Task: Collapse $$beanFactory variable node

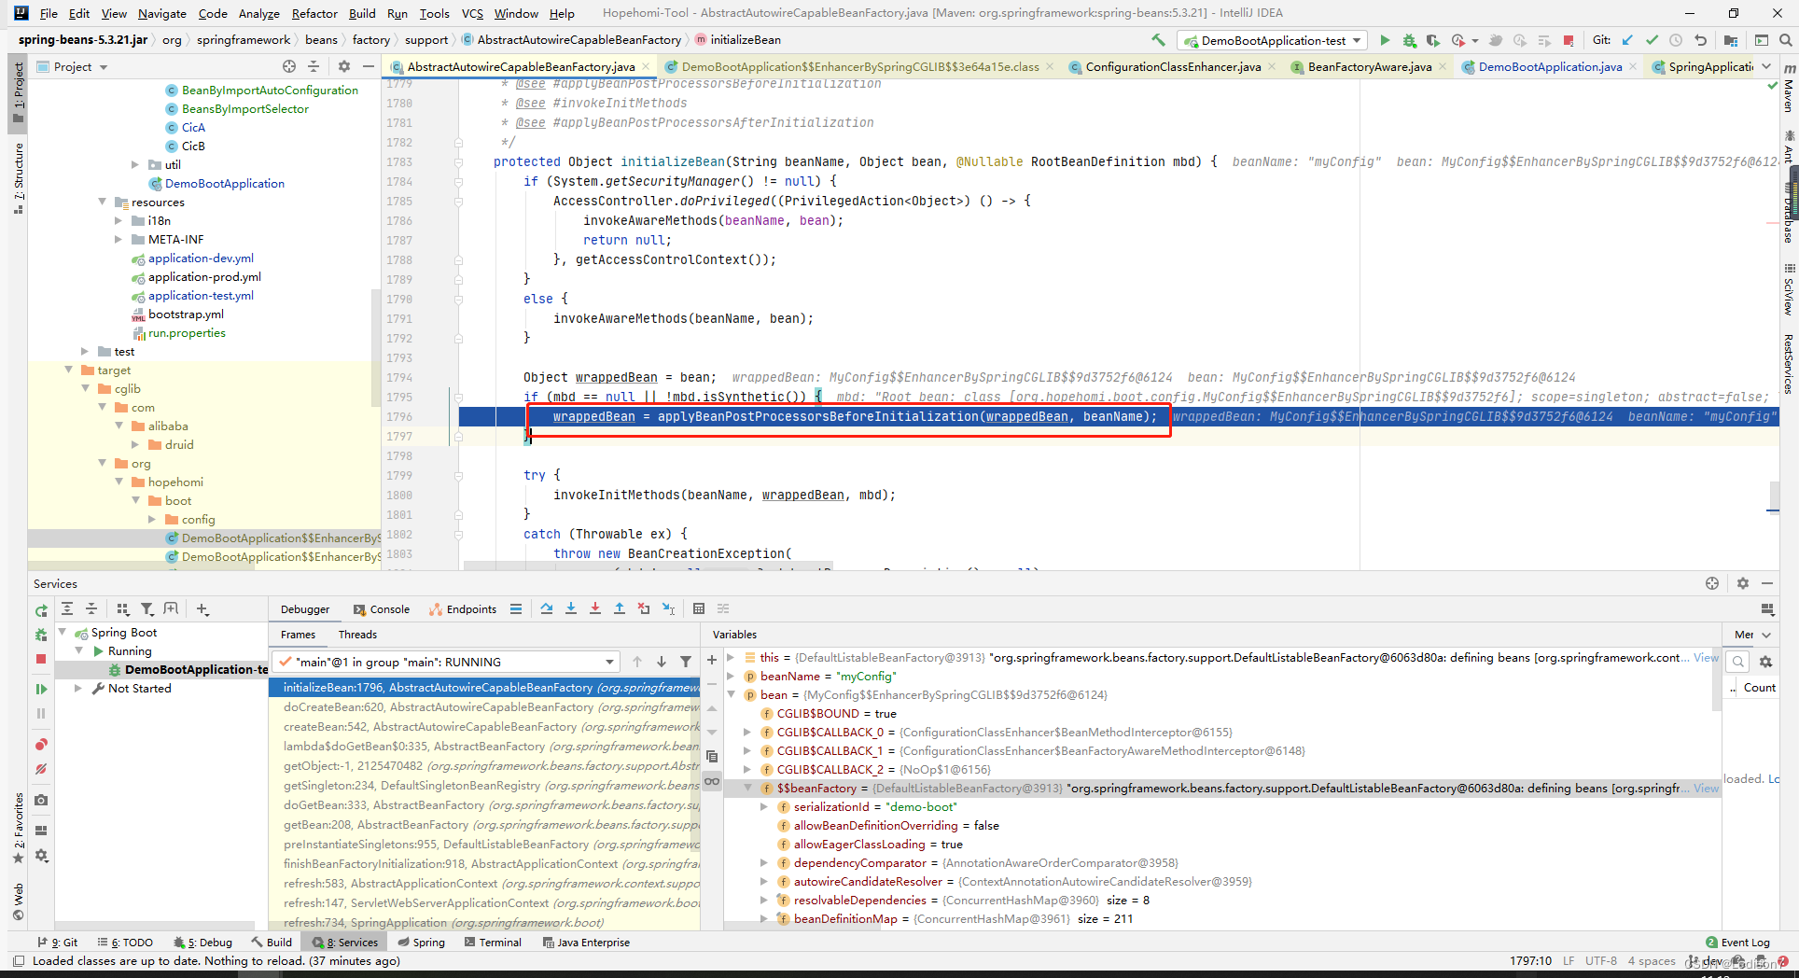Action: click(747, 788)
